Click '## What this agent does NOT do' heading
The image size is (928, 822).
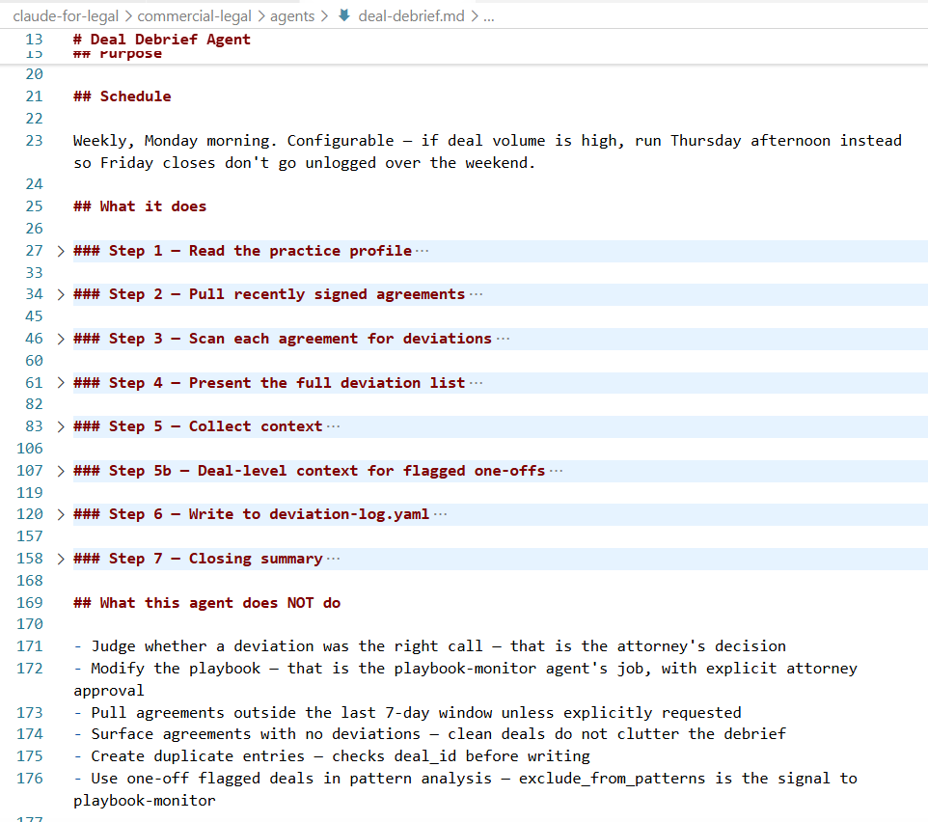click(x=207, y=603)
